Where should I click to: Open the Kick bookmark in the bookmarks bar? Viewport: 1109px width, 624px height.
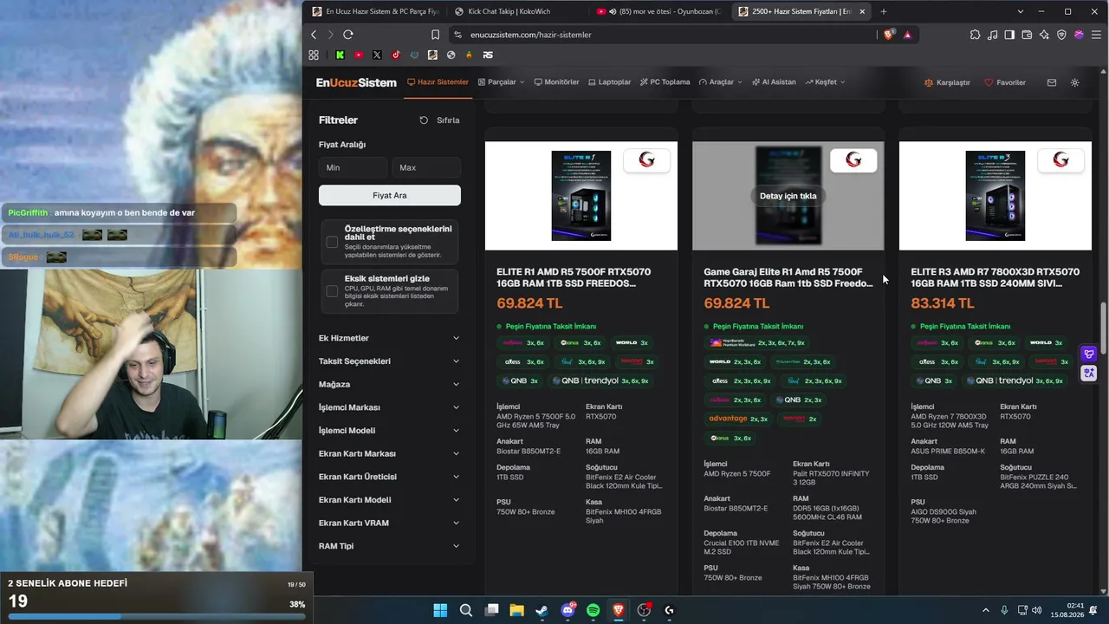click(x=340, y=55)
